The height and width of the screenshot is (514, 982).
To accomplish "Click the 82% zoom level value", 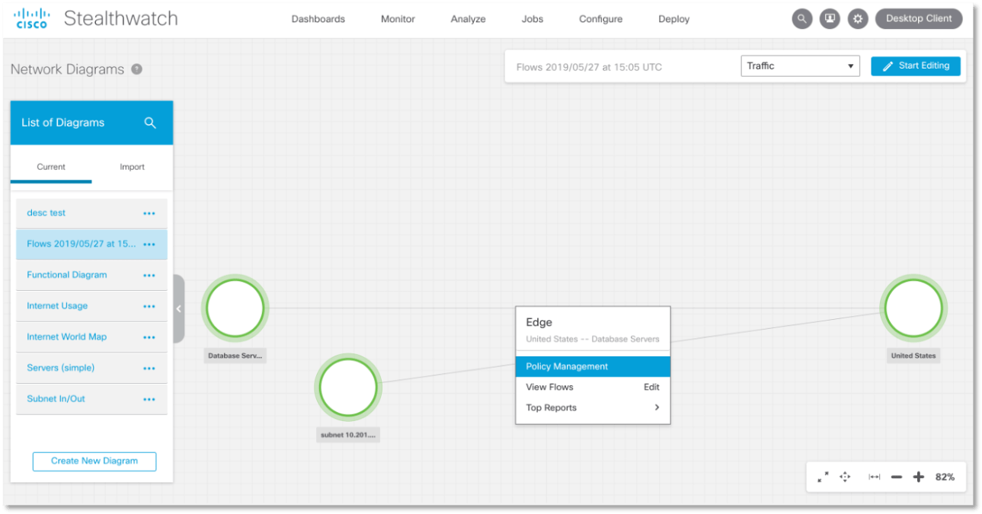I will pyautogui.click(x=945, y=477).
